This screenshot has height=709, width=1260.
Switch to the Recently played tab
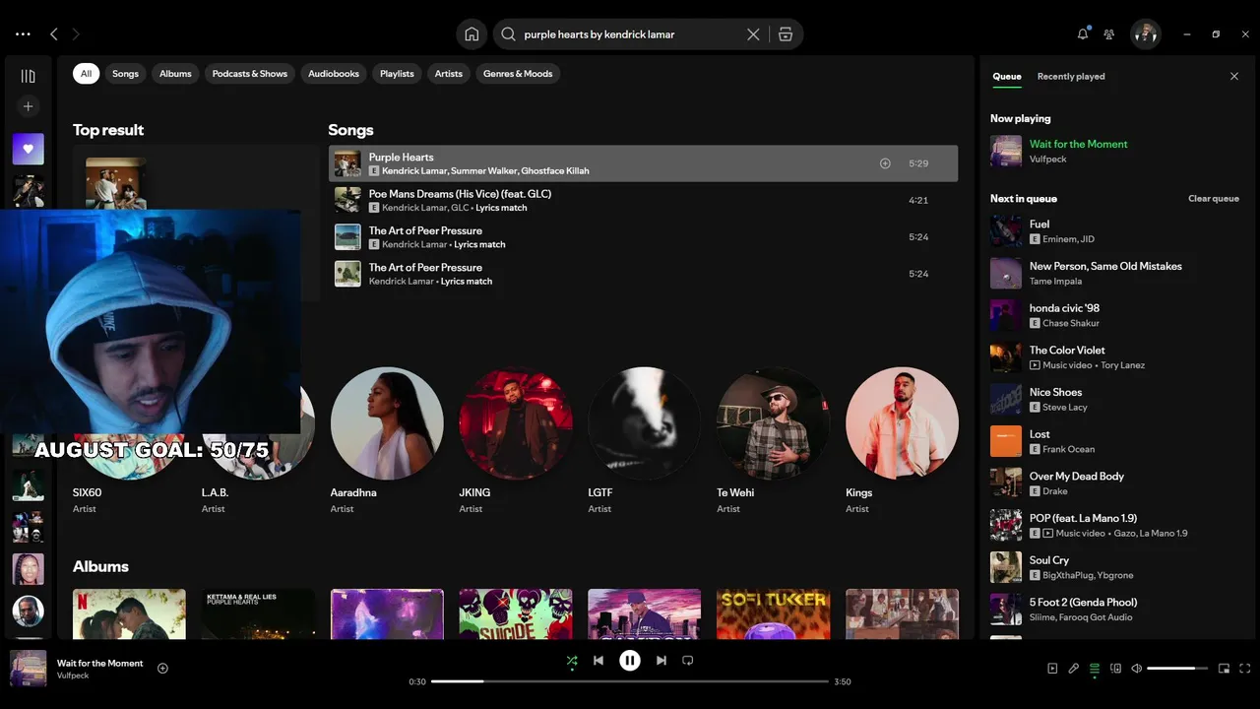(x=1071, y=76)
